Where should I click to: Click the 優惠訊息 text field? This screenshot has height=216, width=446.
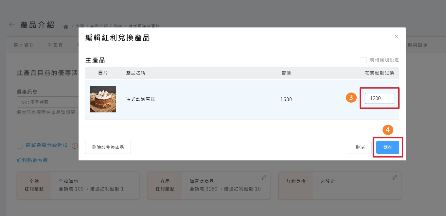click(47, 102)
